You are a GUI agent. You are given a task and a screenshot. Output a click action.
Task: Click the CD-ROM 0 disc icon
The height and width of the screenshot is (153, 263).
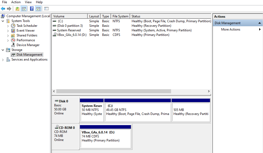57,127
